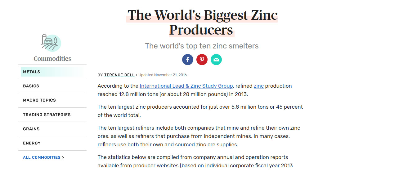Click the subtitle about top ten zinc smelters

(202, 46)
